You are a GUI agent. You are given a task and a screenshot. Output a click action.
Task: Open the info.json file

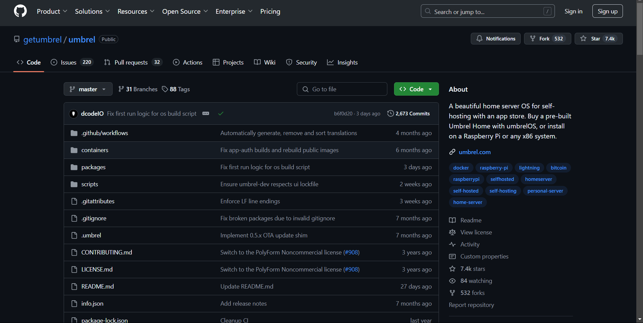click(92, 304)
